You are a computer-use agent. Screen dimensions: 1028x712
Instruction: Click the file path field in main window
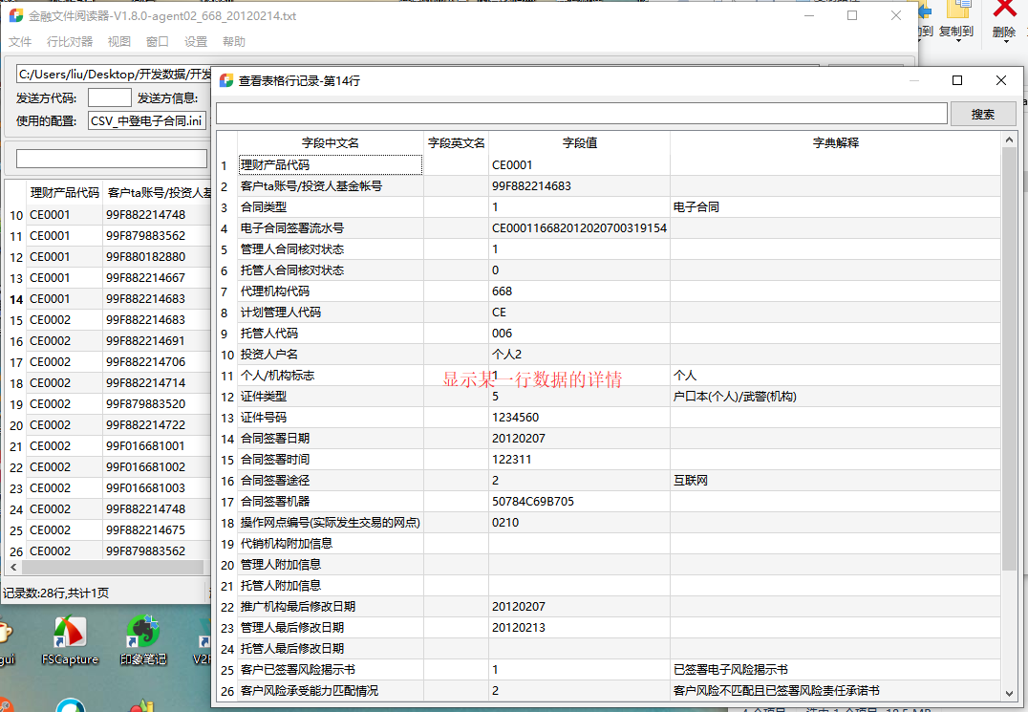(x=114, y=75)
